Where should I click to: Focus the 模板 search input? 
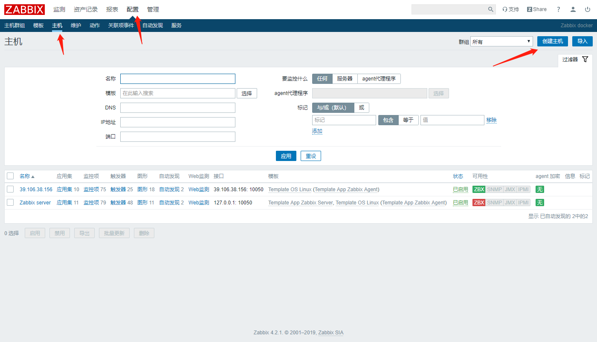click(178, 93)
